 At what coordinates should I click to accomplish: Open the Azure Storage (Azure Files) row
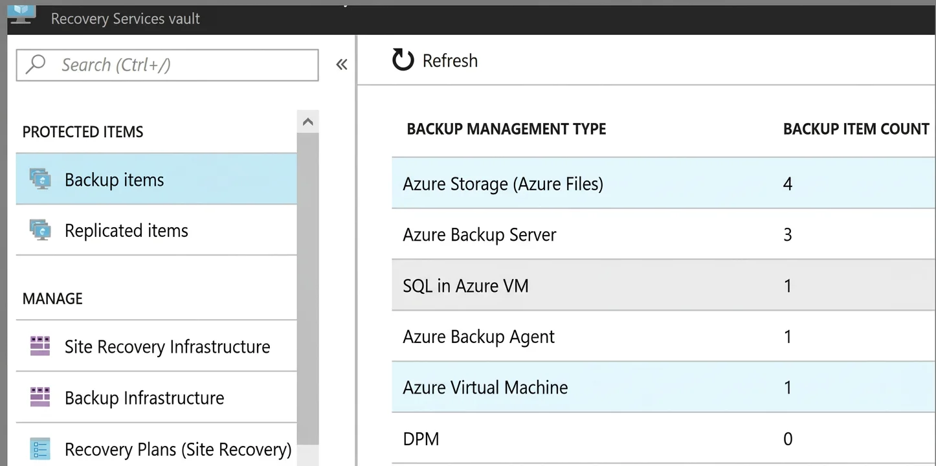[663, 183]
